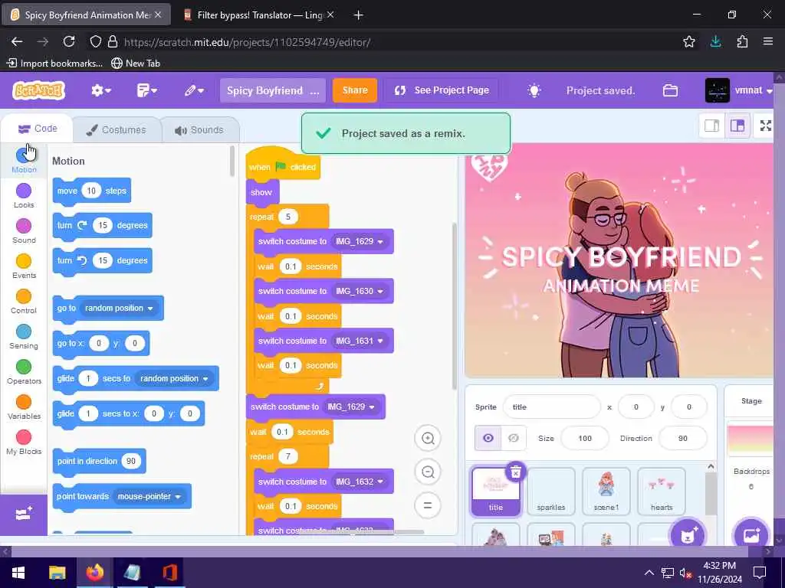Select the My Blocks category
This screenshot has width=785, height=588.
click(24, 442)
